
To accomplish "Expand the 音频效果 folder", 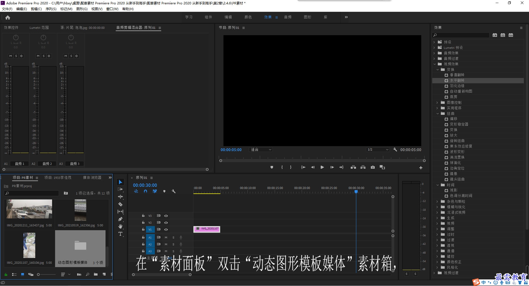I will [x=434, y=53].
